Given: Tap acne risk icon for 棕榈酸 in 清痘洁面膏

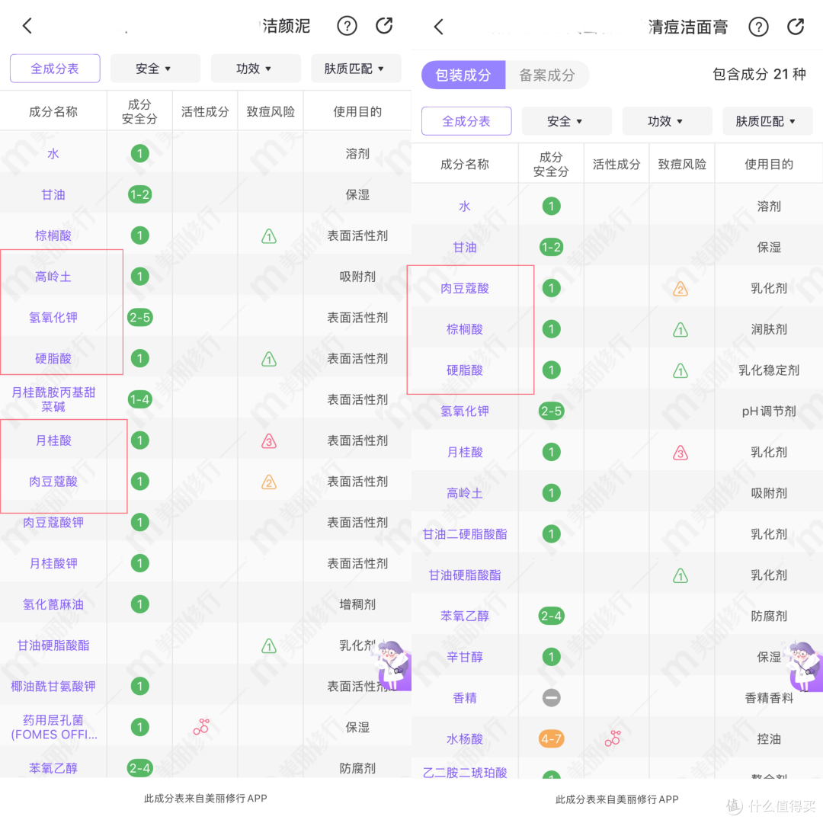Looking at the screenshot, I should click(x=680, y=330).
